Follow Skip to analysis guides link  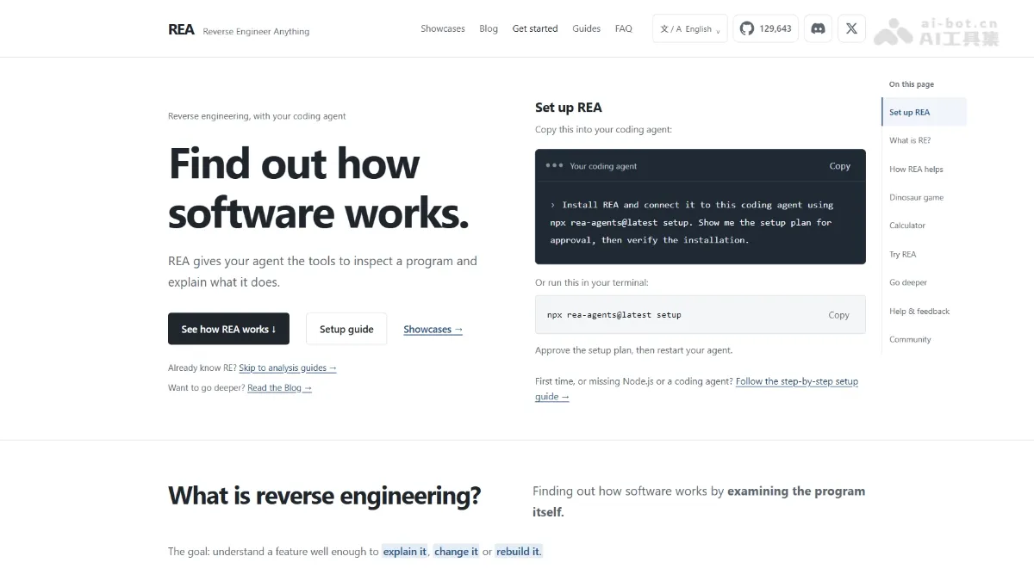288,368
